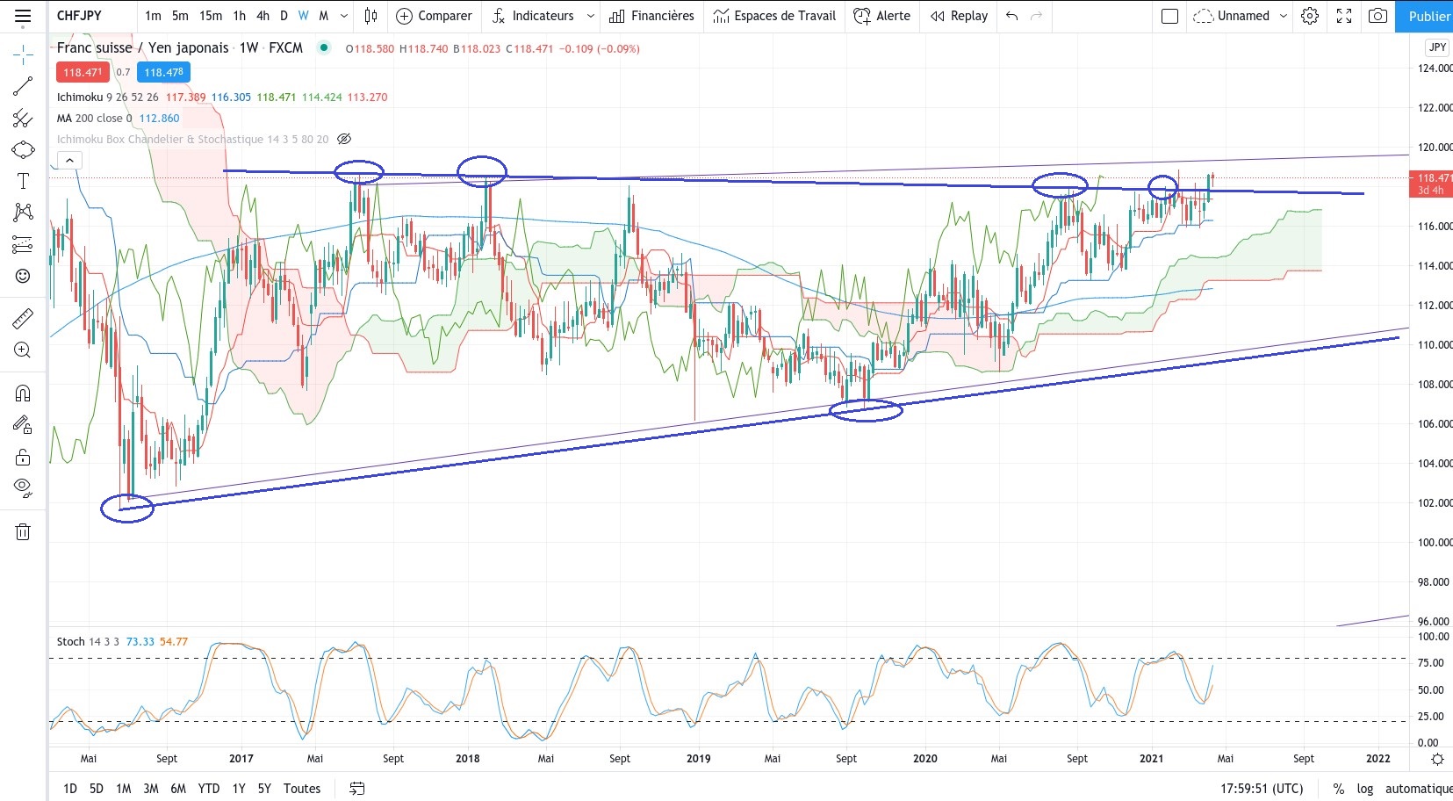Toggle magnet mode for drawings
Screen dimensions: 1453x801
tap(23, 393)
